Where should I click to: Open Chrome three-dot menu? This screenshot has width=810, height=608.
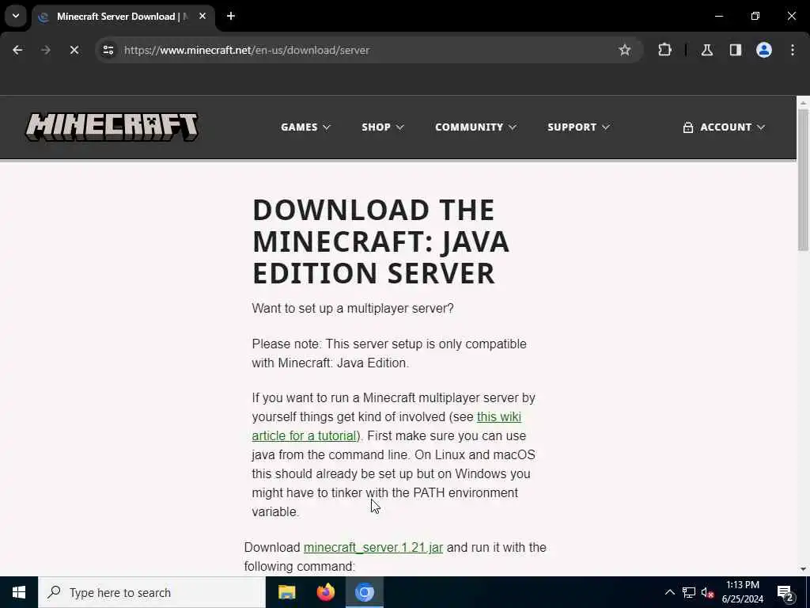tap(793, 50)
